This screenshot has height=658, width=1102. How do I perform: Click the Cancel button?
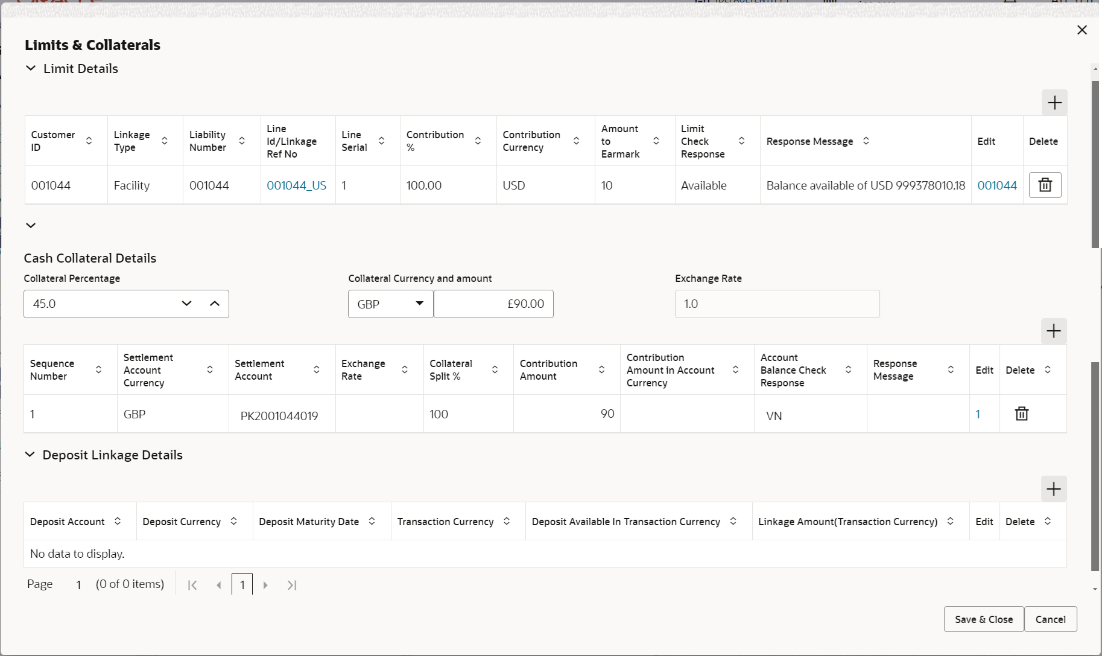tap(1050, 619)
